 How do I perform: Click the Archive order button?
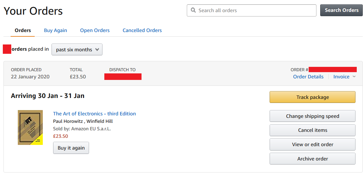tap(312, 159)
